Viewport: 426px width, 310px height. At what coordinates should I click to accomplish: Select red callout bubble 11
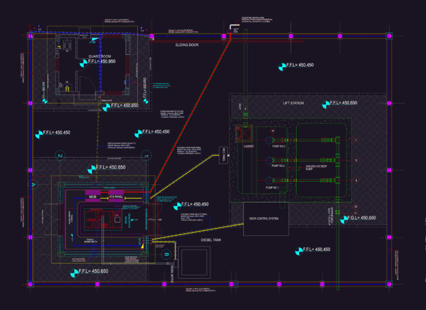tap(355, 214)
